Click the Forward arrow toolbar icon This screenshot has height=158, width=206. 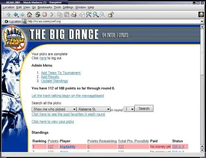pos(23,14)
